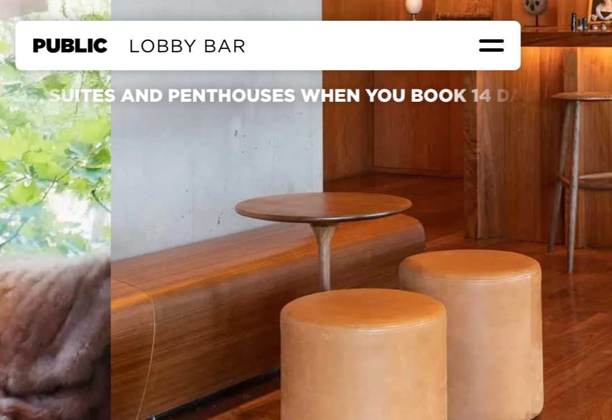The width and height of the screenshot is (612, 420).
Task: Click the suites and penthouses promo banner
Action: coord(285,96)
